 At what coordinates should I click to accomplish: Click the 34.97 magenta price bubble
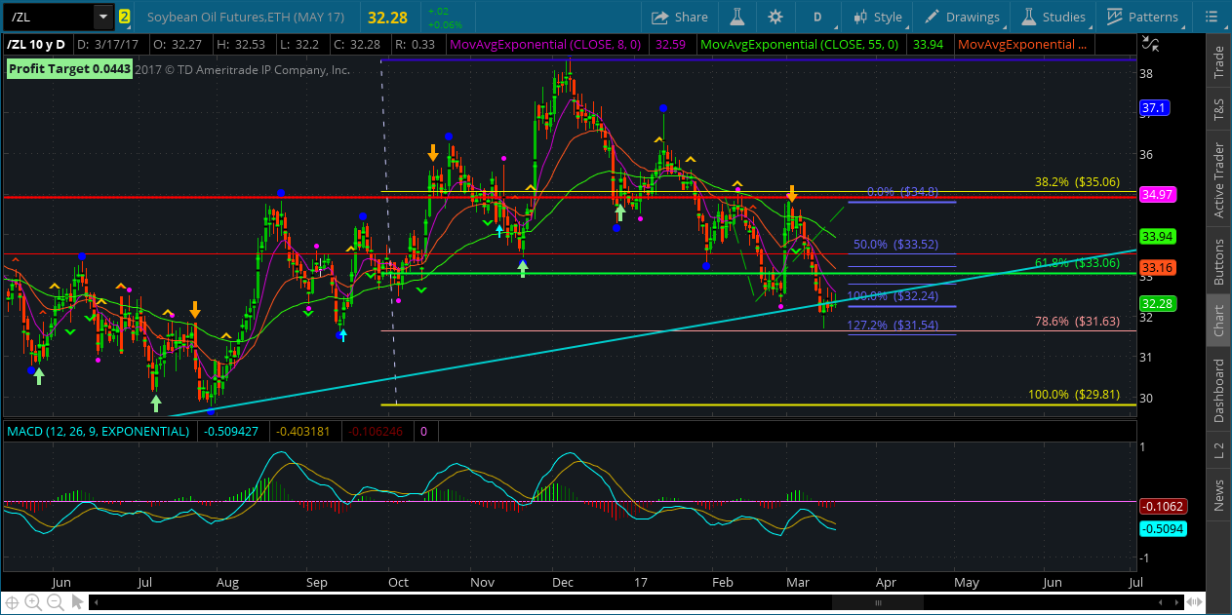click(1157, 195)
